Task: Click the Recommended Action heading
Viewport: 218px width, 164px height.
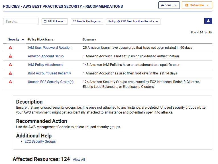Action: (x=42, y=121)
